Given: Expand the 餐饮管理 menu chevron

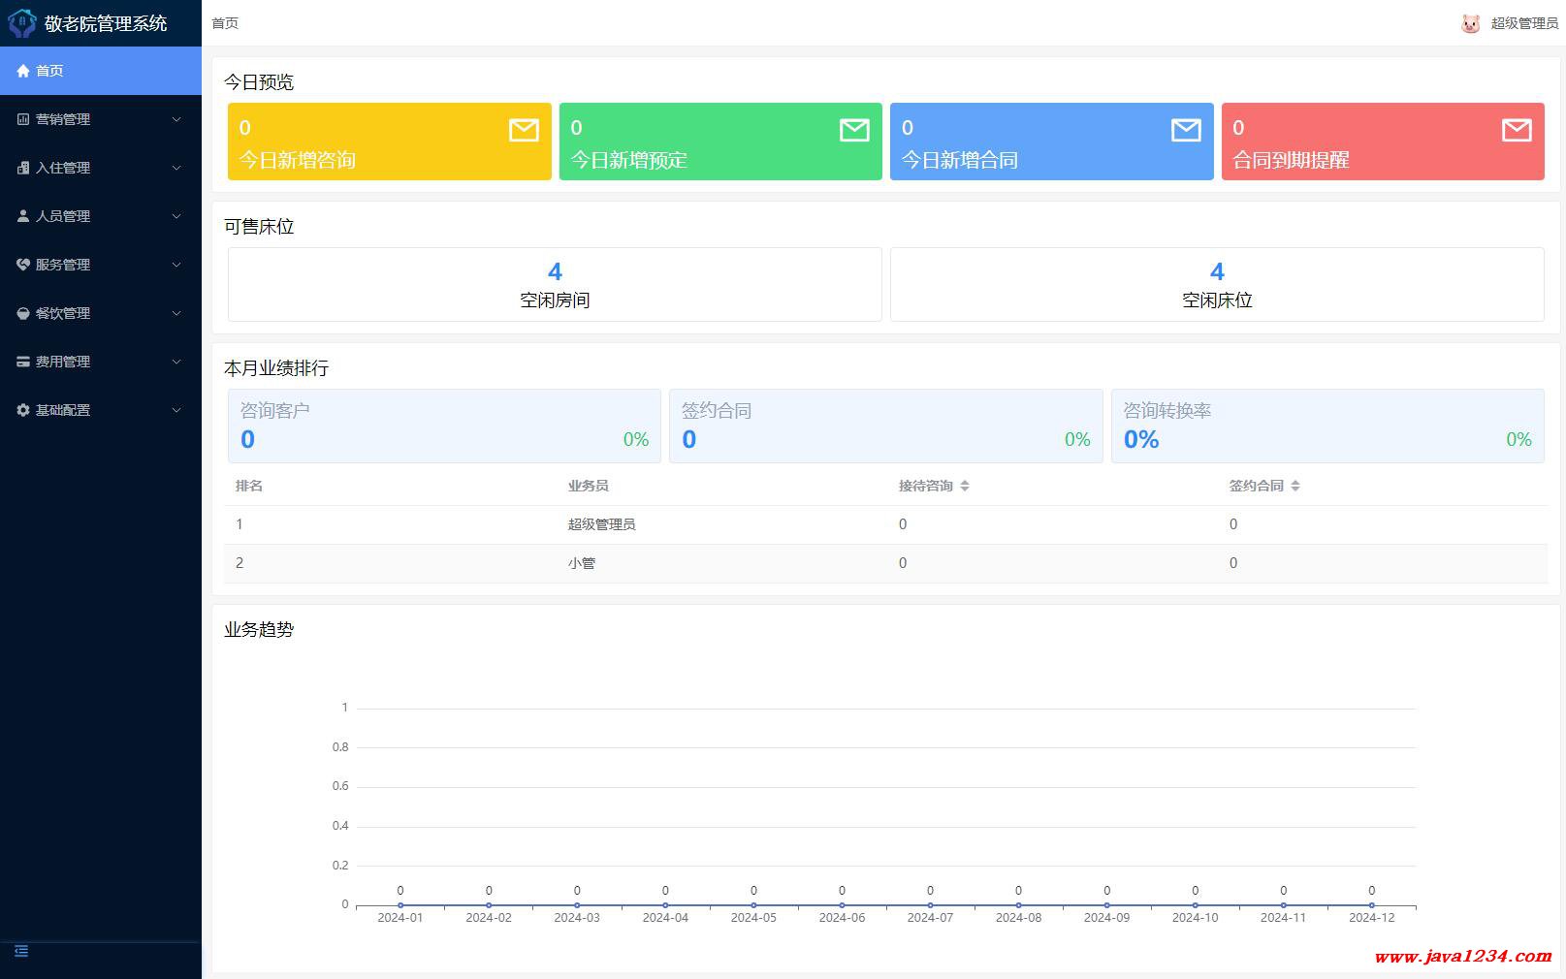Looking at the screenshot, I should point(176,313).
